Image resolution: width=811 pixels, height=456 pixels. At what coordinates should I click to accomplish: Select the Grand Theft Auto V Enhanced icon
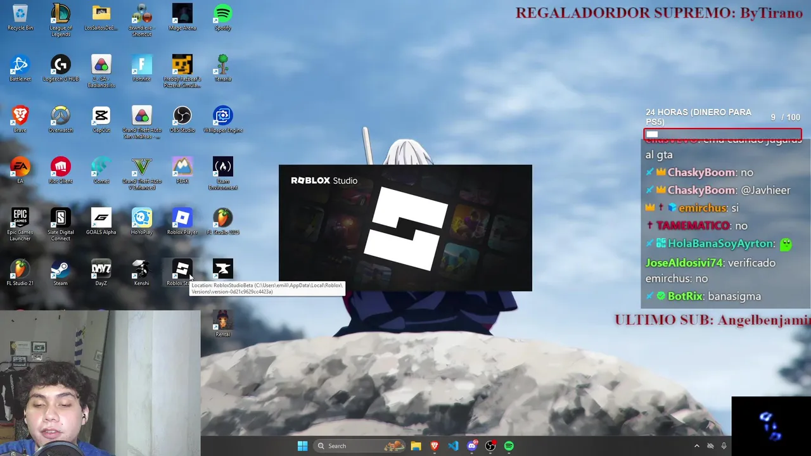[x=142, y=174]
